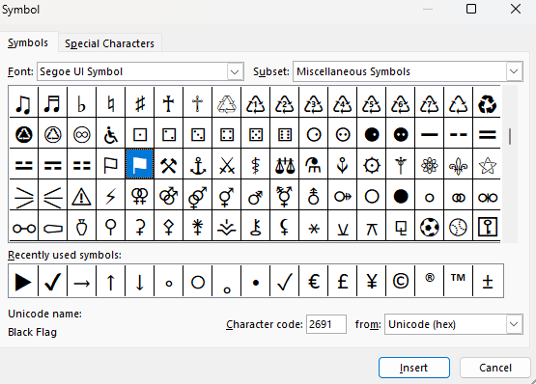Select the die face five symbol

click(x=255, y=134)
